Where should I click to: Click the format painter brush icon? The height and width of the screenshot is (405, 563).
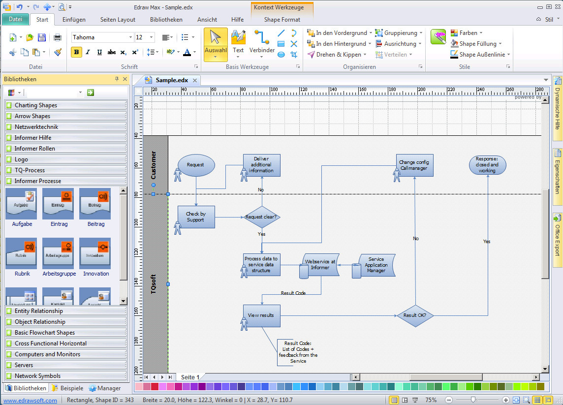pyautogui.click(x=58, y=52)
